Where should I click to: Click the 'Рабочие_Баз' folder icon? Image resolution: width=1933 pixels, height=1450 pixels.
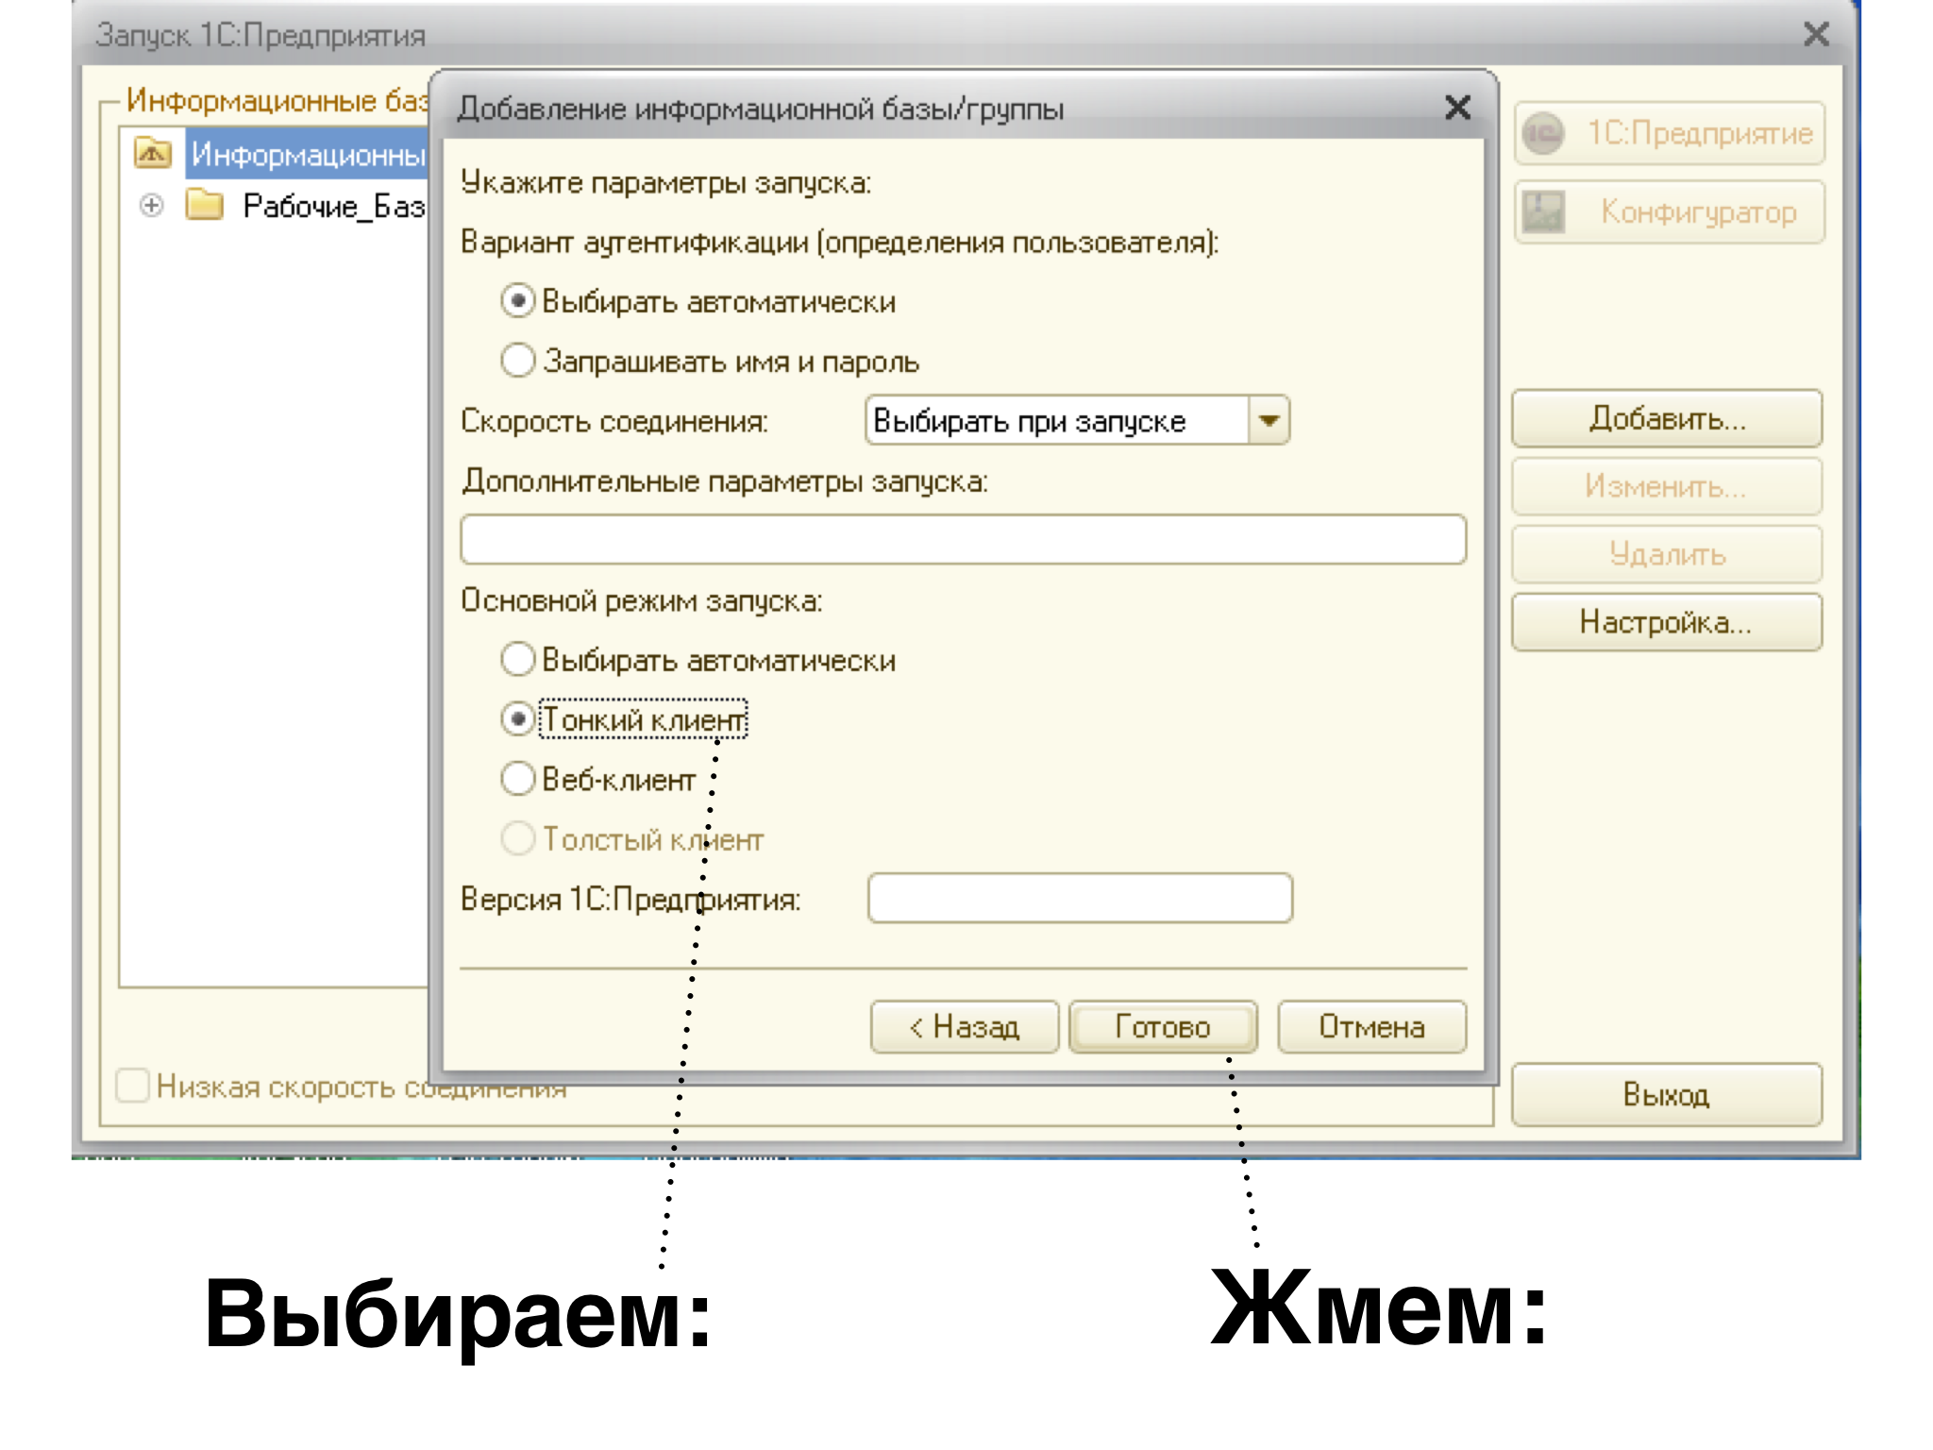point(205,205)
